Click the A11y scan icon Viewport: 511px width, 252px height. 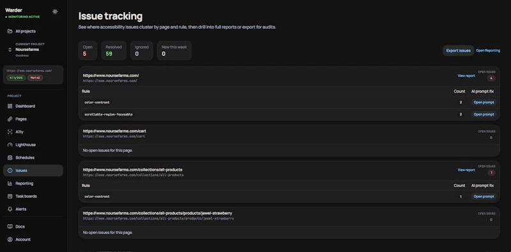pos(10,132)
